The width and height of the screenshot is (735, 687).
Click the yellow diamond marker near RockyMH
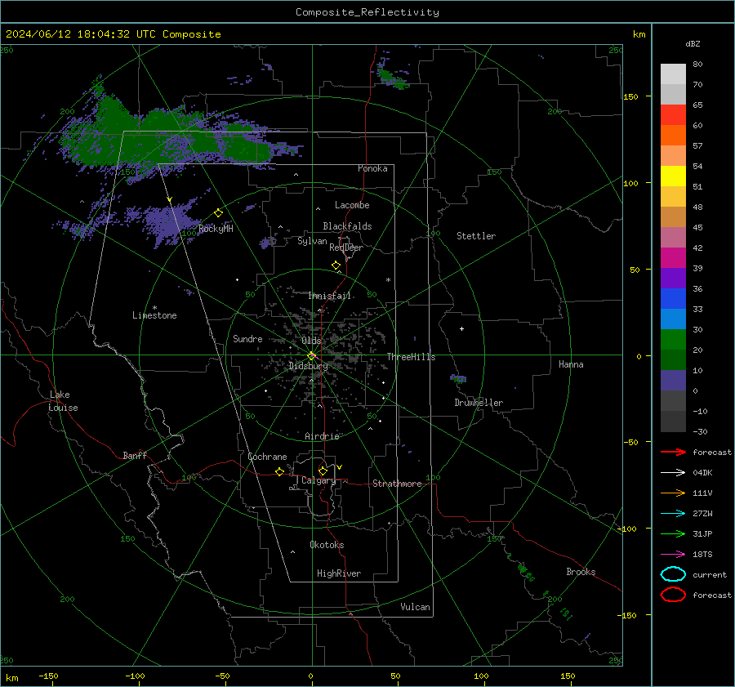click(x=218, y=213)
